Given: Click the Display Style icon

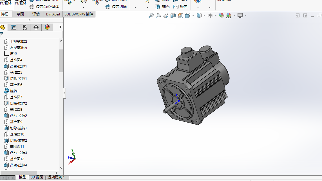Looking at the screenshot, I should tap(199, 15).
